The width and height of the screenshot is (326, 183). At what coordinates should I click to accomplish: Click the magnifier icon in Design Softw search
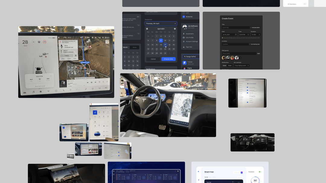point(185,56)
